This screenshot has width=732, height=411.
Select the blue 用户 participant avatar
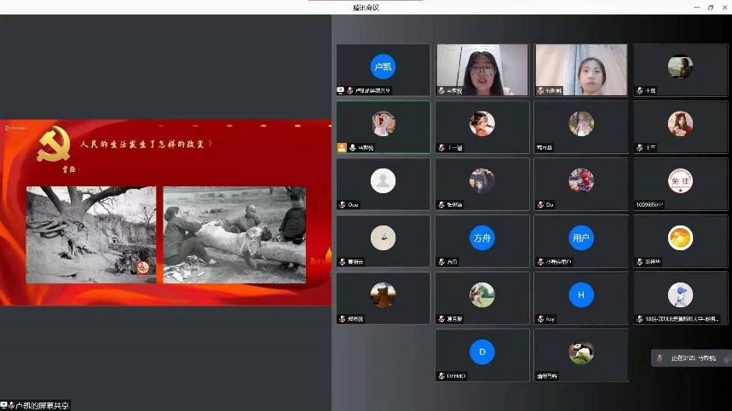pyautogui.click(x=580, y=237)
